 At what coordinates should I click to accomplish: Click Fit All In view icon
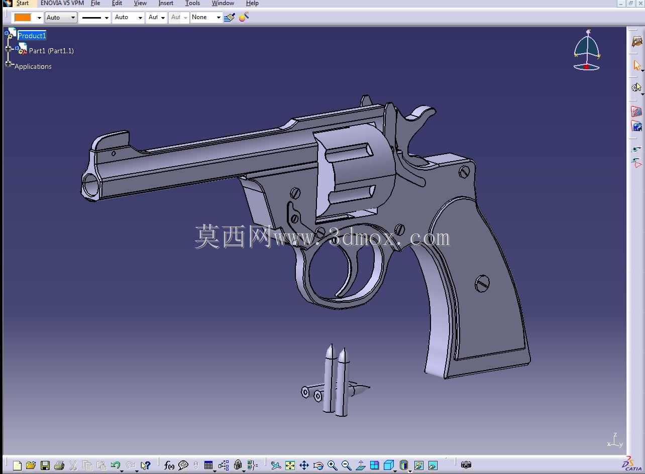[x=290, y=465]
